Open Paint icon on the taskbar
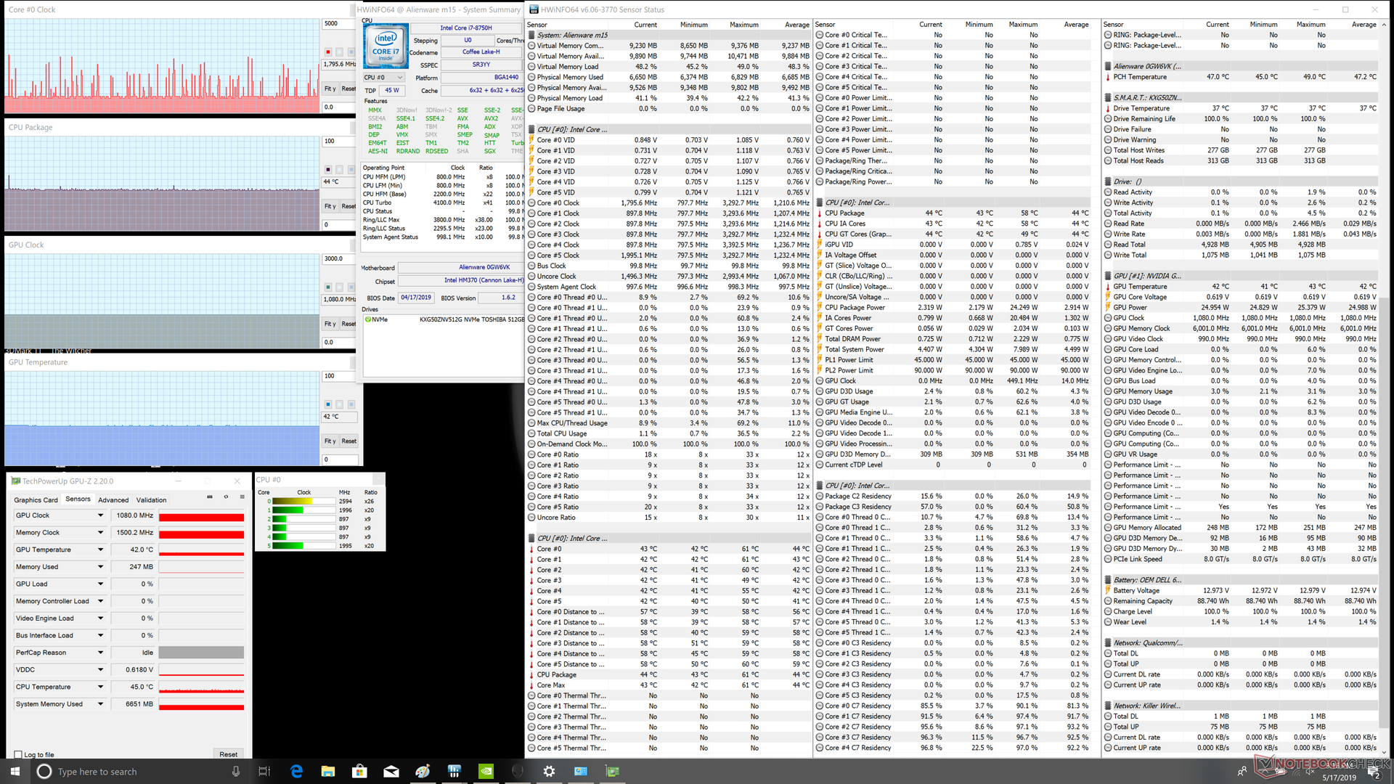The image size is (1394, 784). 423,771
